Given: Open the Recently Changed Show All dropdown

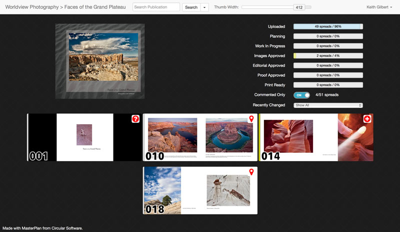Looking at the screenshot, I should pos(328,105).
